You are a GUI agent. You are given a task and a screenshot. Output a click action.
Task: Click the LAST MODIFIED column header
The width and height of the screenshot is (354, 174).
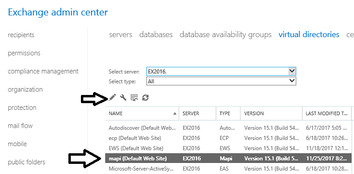[327, 113]
